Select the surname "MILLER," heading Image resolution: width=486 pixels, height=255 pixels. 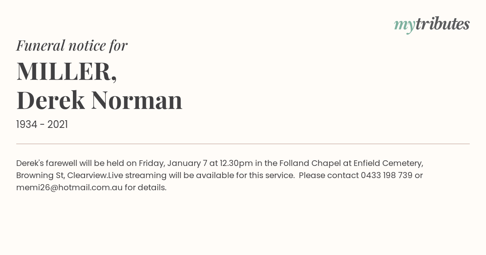66,71
